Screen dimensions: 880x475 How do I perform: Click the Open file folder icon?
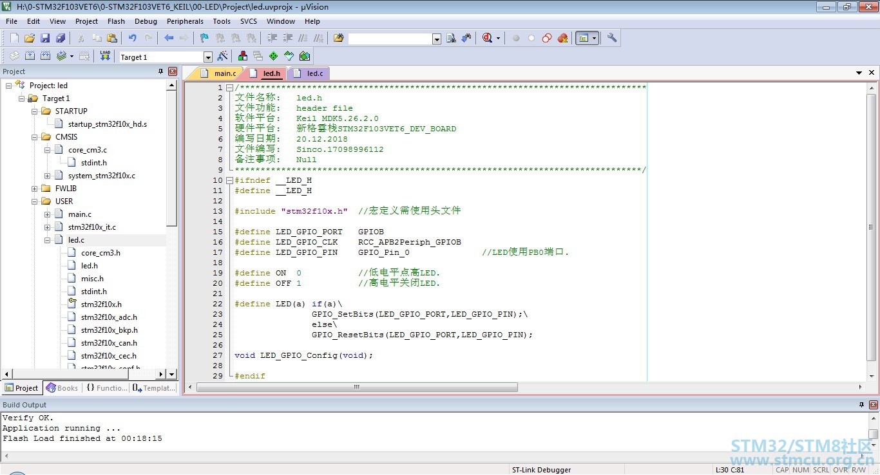(x=30, y=38)
